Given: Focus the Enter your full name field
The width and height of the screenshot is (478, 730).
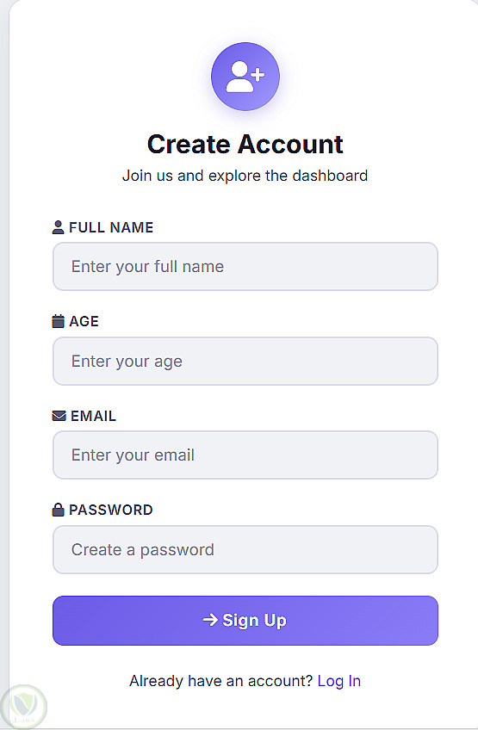Looking at the screenshot, I should (x=245, y=266).
